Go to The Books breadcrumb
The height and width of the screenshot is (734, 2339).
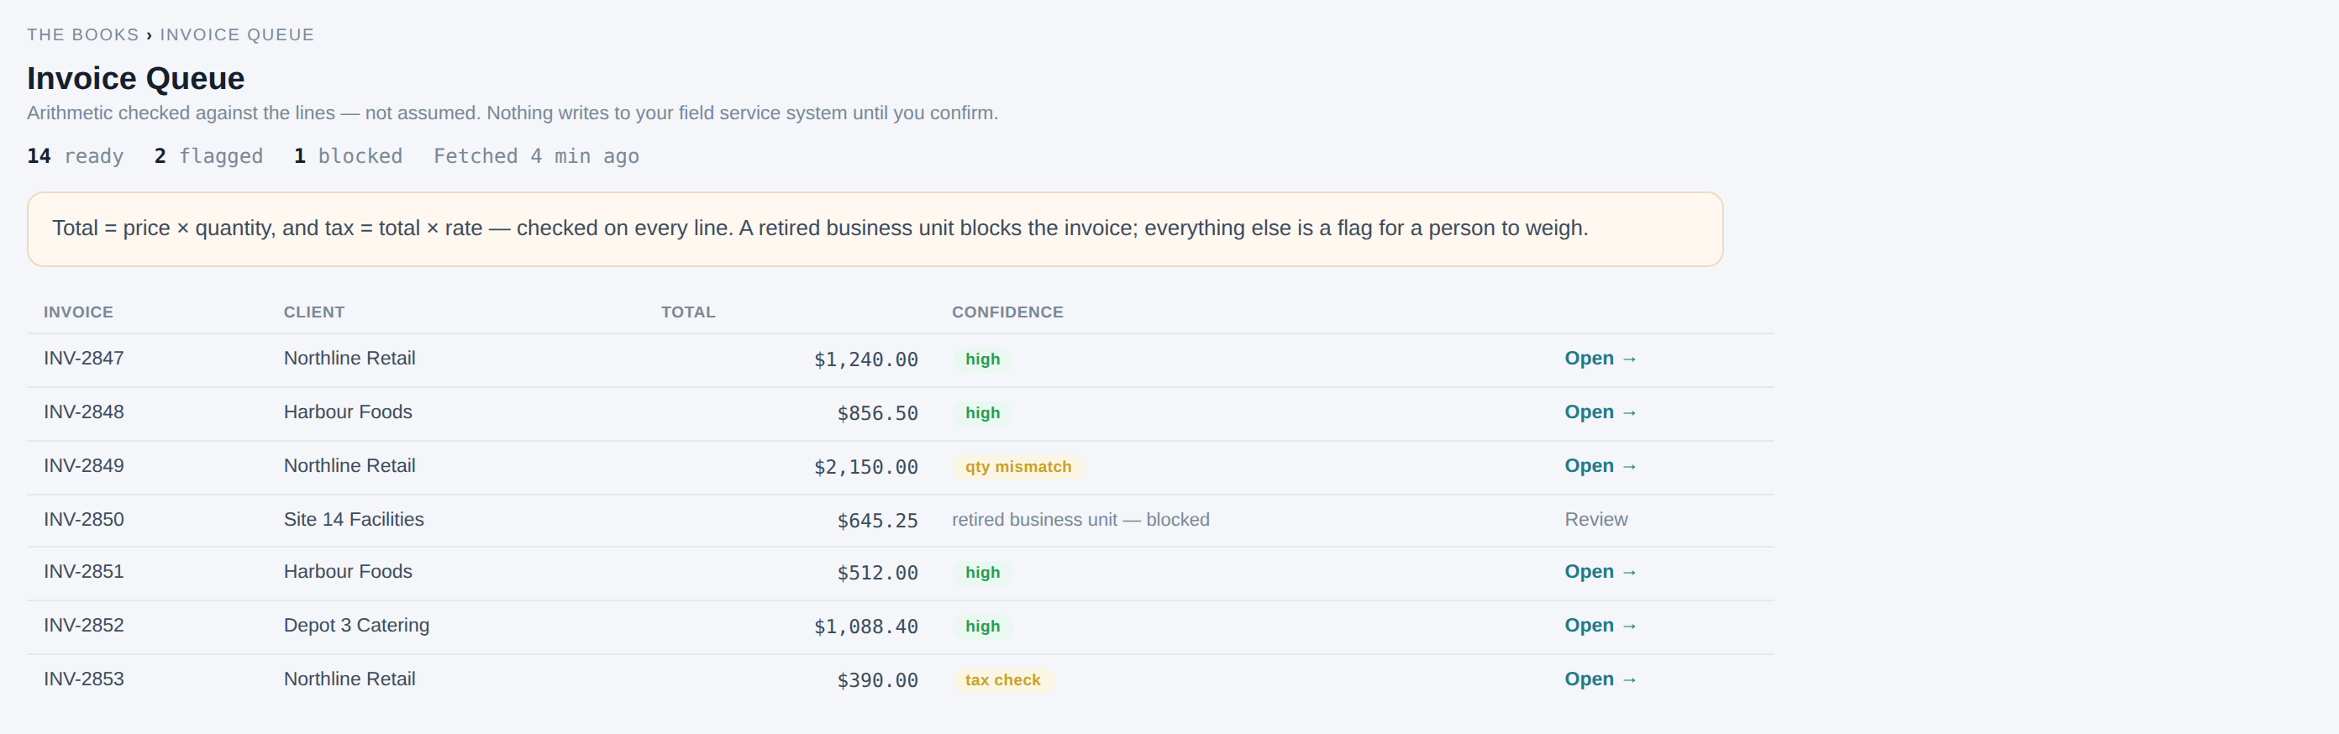(82, 34)
